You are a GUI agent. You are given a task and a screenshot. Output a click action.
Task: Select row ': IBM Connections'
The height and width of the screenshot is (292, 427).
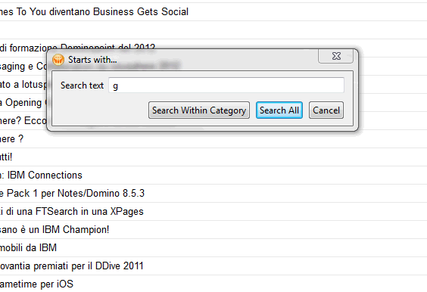[x=213, y=176]
